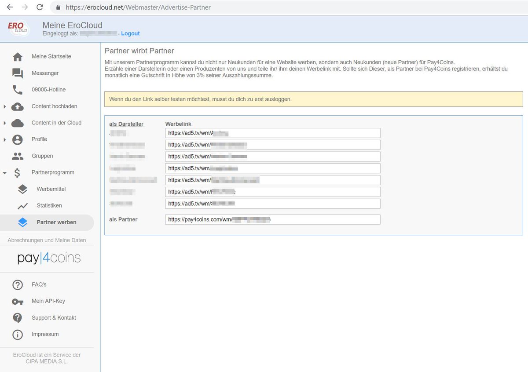The image size is (528, 372).
Task: Click the sixth ad5.tv Werbelink field
Action: click(273, 192)
